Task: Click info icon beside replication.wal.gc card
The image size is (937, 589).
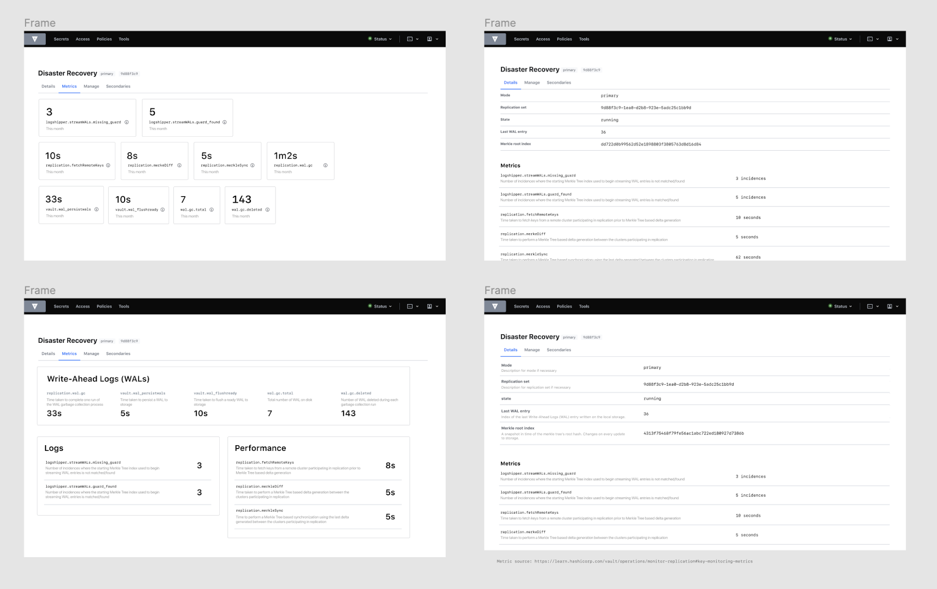Action: [x=325, y=165]
